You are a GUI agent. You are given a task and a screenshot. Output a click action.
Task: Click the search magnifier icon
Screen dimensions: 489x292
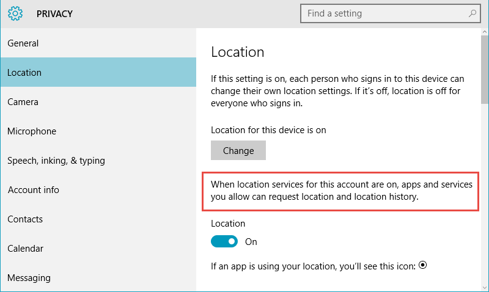[x=472, y=13]
